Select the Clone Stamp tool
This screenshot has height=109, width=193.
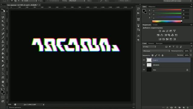click(x=3, y=41)
